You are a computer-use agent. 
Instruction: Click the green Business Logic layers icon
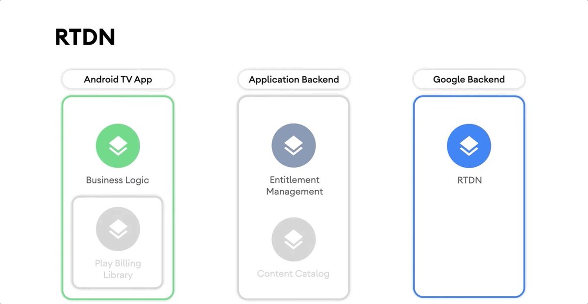click(118, 146)
